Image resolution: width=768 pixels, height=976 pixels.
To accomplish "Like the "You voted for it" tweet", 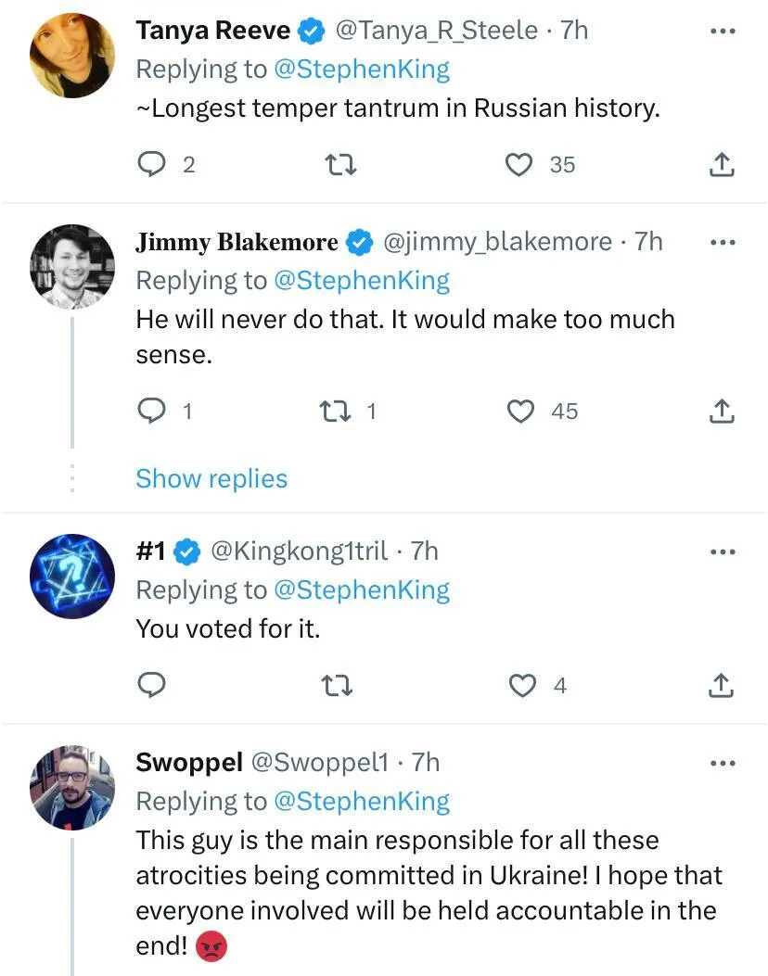I will tap(524, 685).
